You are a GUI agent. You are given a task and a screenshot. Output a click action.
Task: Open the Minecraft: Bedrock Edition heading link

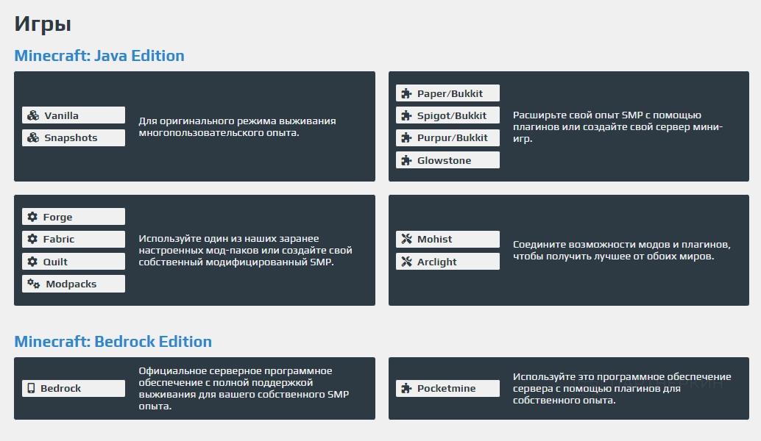click(113, 342)
